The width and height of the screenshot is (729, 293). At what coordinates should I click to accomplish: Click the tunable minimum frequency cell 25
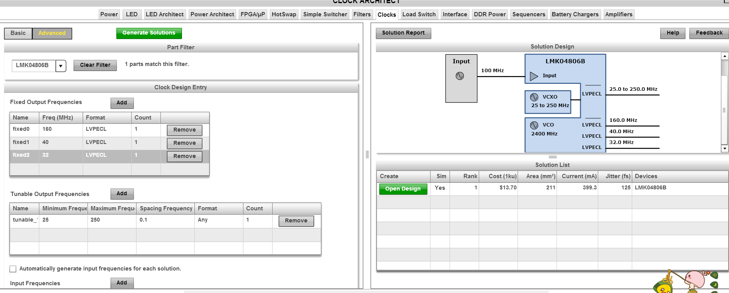[63, 220]
